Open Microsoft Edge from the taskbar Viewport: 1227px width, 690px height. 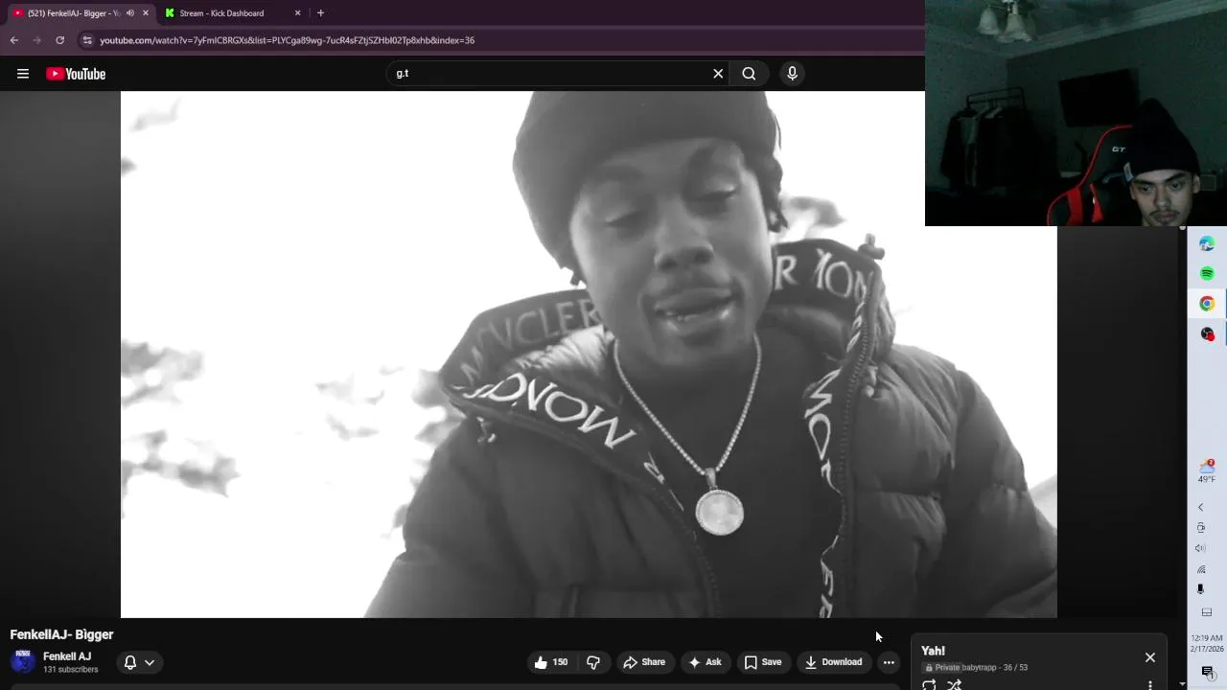(x=1207, y=243)
